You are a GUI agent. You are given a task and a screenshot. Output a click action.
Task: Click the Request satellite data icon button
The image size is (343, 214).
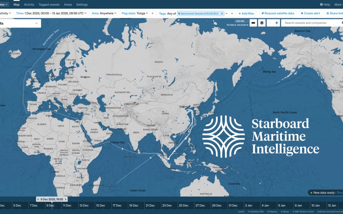pos(262,13)
